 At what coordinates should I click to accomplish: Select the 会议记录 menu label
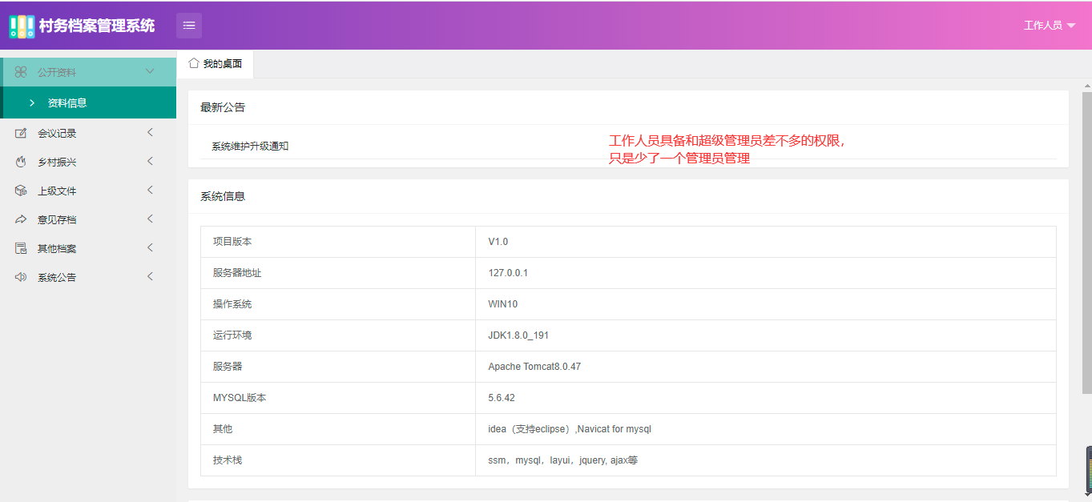click(x=57, y=133)
